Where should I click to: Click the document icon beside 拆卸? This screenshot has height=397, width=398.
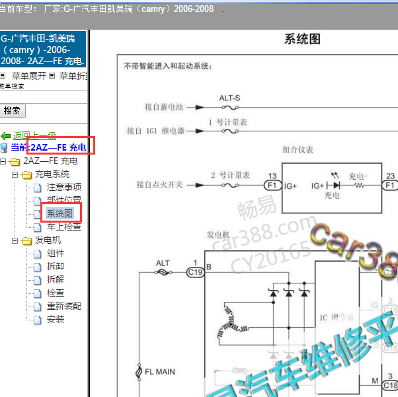(x=38, y=267)
